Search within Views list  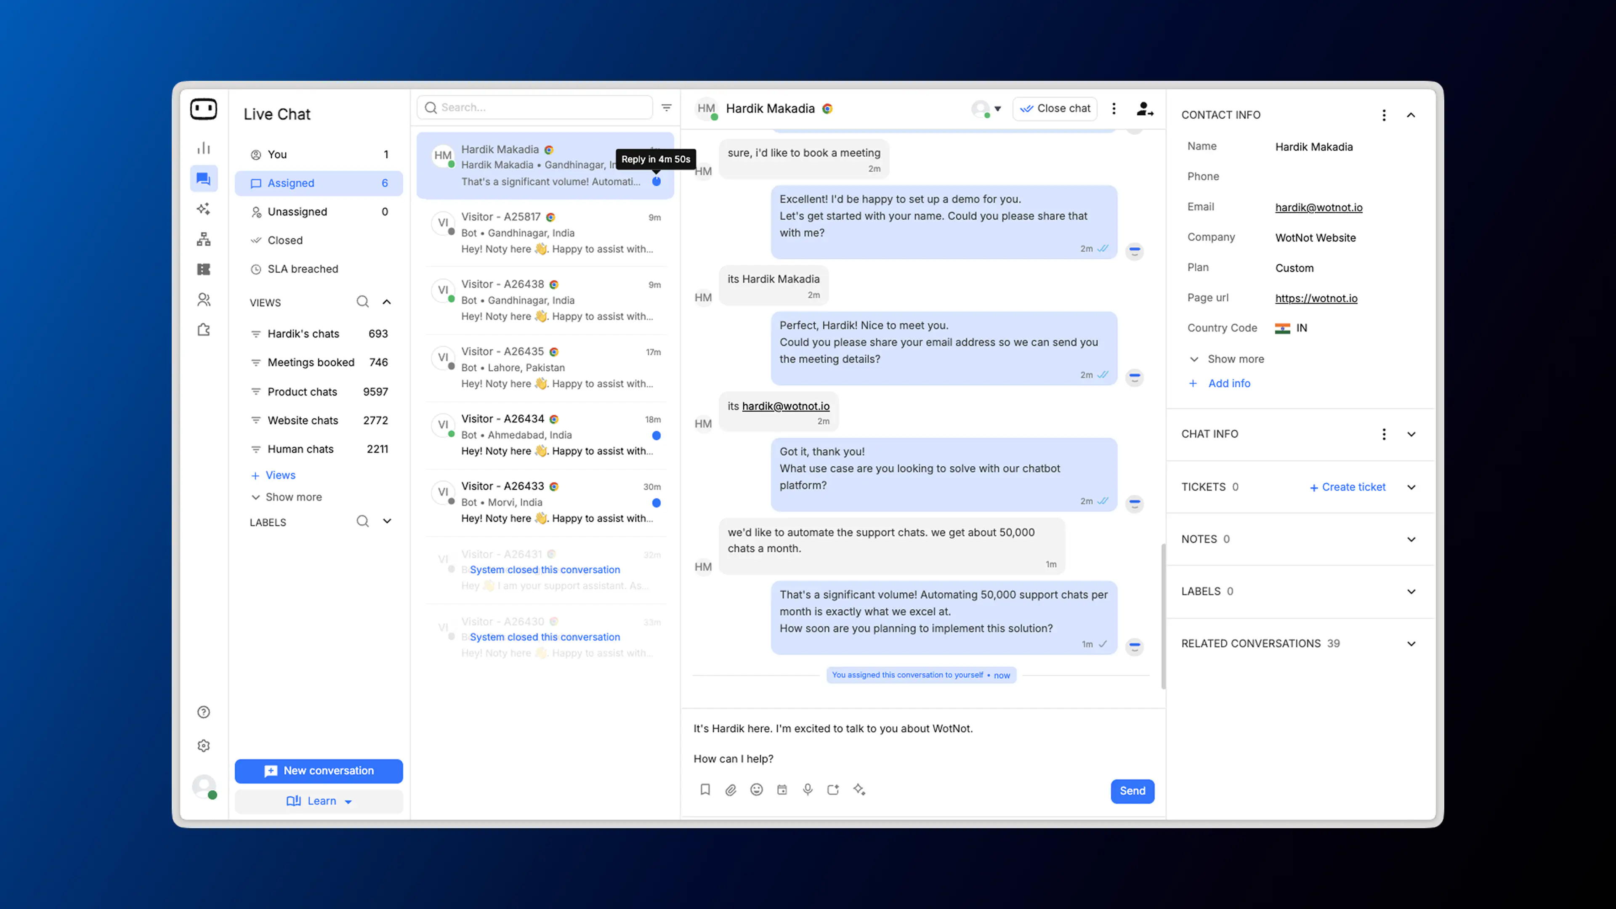pyautogui.click(x=363, y=302)
